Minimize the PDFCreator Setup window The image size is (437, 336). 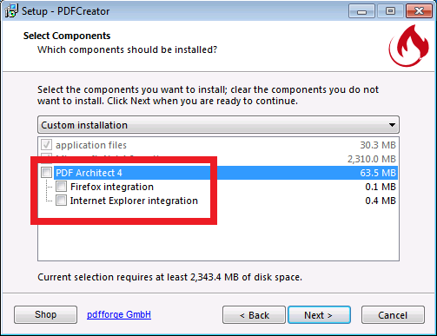(361, 11)
